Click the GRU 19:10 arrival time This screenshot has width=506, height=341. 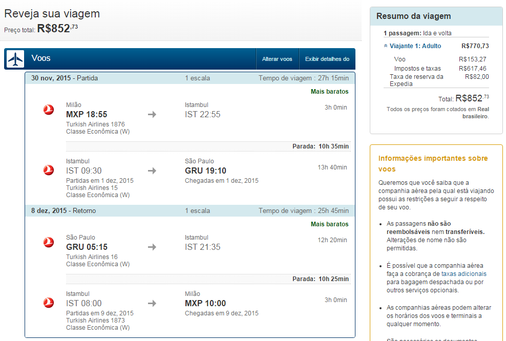(x=205, y=170)
